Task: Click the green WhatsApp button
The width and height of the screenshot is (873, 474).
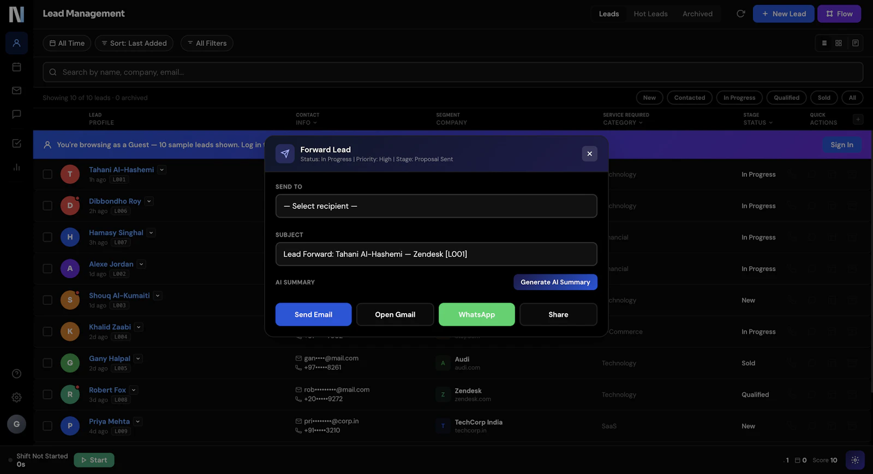Action: (x=476, y=314)
